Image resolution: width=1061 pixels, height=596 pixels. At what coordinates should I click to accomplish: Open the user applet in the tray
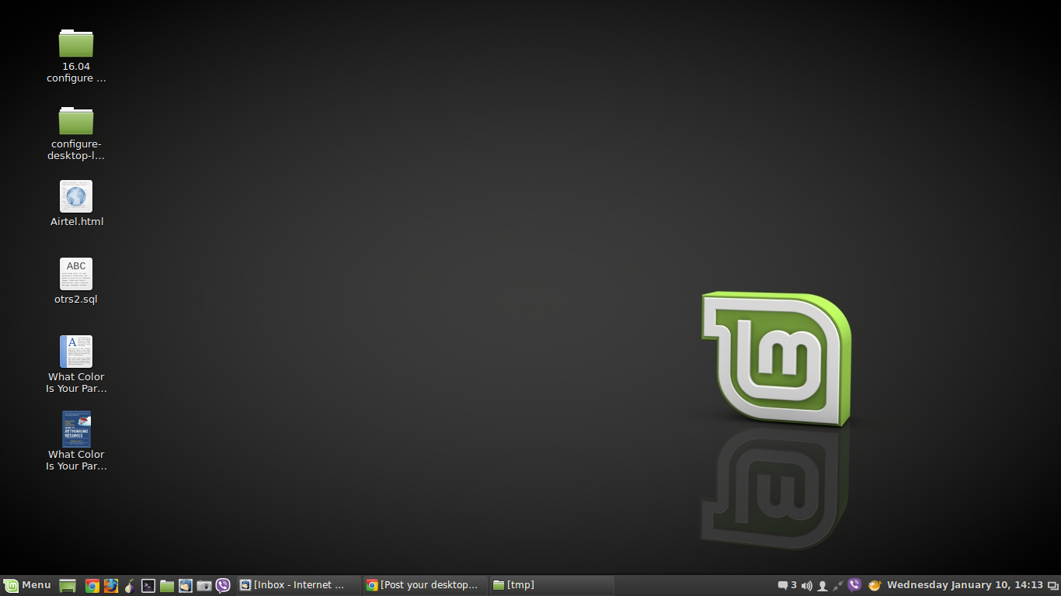(x=823, y=584)
